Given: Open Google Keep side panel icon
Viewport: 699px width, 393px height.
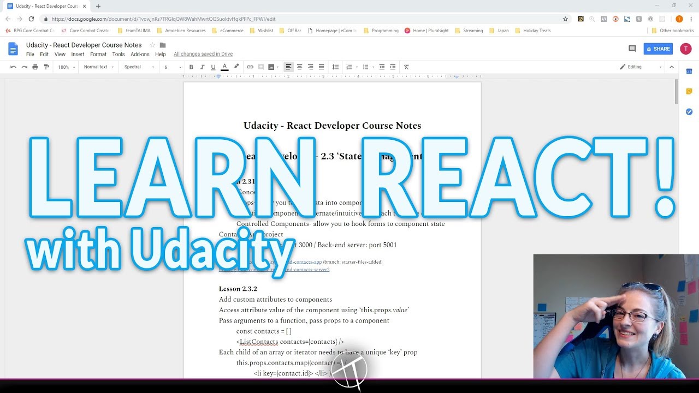Looking at the screenshot, I should pyautogui.click(x=689, y=91).
